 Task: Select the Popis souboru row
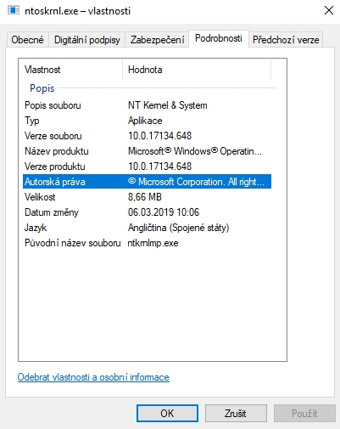click(147, 105)
